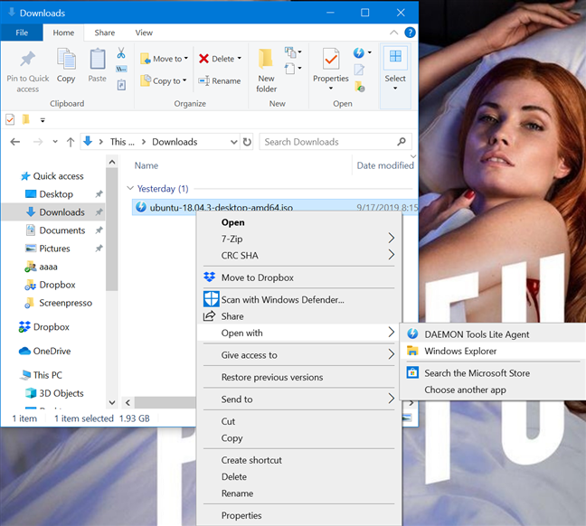Select This PC in navigation pane
This screenshot has height=526, width=586.
pos(47,375)
